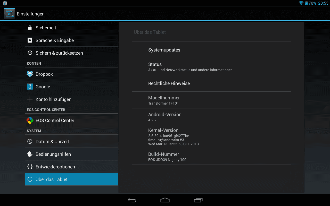Viewport: 330px width, 206px height.
Task: Tap the Kernel-Version entry
Action: pos(211,136)
